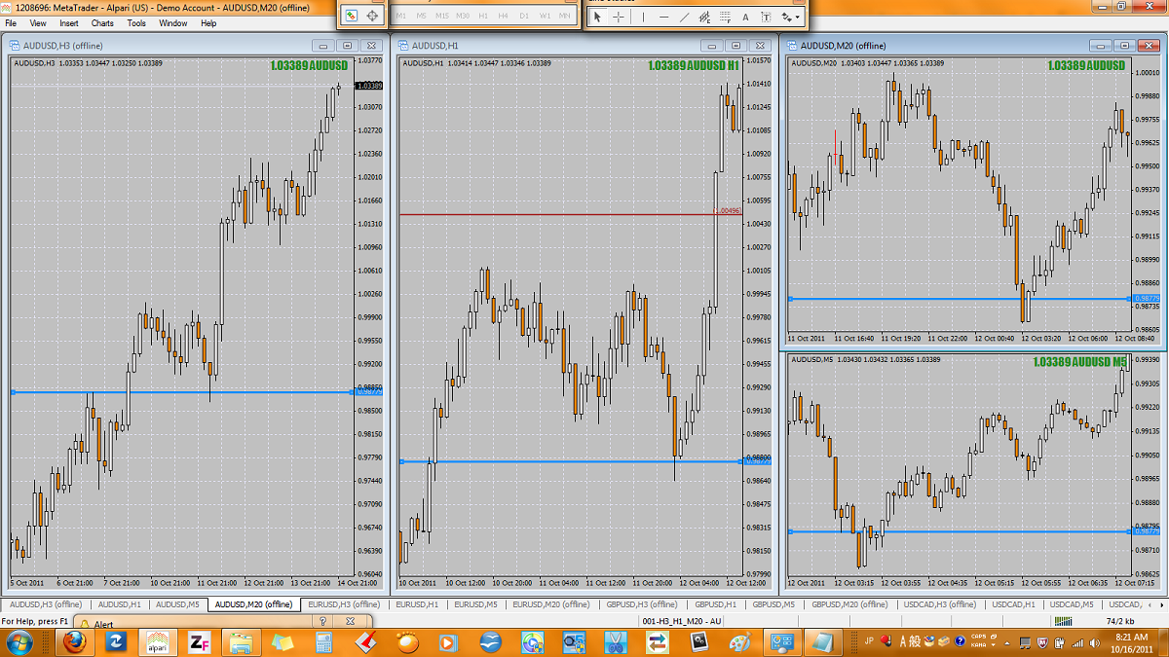Click the first icon left of the target icon
The height and width of the screenshot is (657, 1169).
pos(352,16)
